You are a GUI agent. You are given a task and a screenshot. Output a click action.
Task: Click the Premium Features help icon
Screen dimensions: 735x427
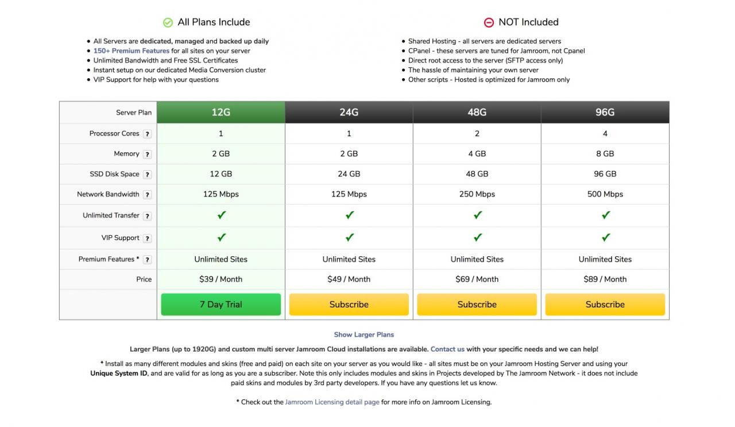[148, 260]
